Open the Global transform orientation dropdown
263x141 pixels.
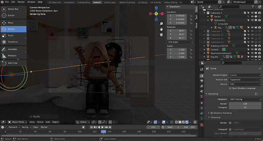click(83, 122)
